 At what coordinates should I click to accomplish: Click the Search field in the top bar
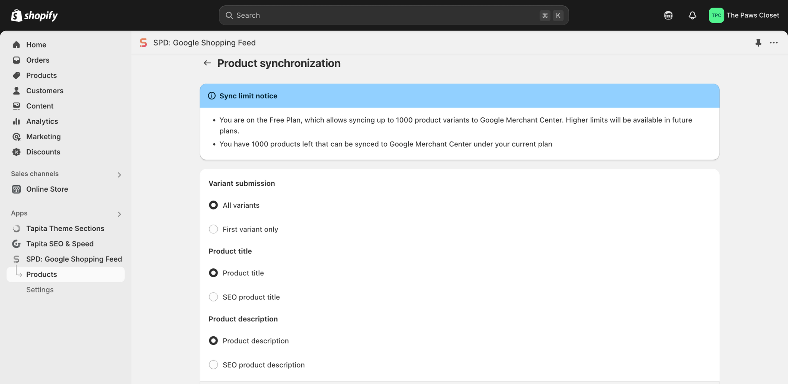pyautogui.click(x=384, y=15)
